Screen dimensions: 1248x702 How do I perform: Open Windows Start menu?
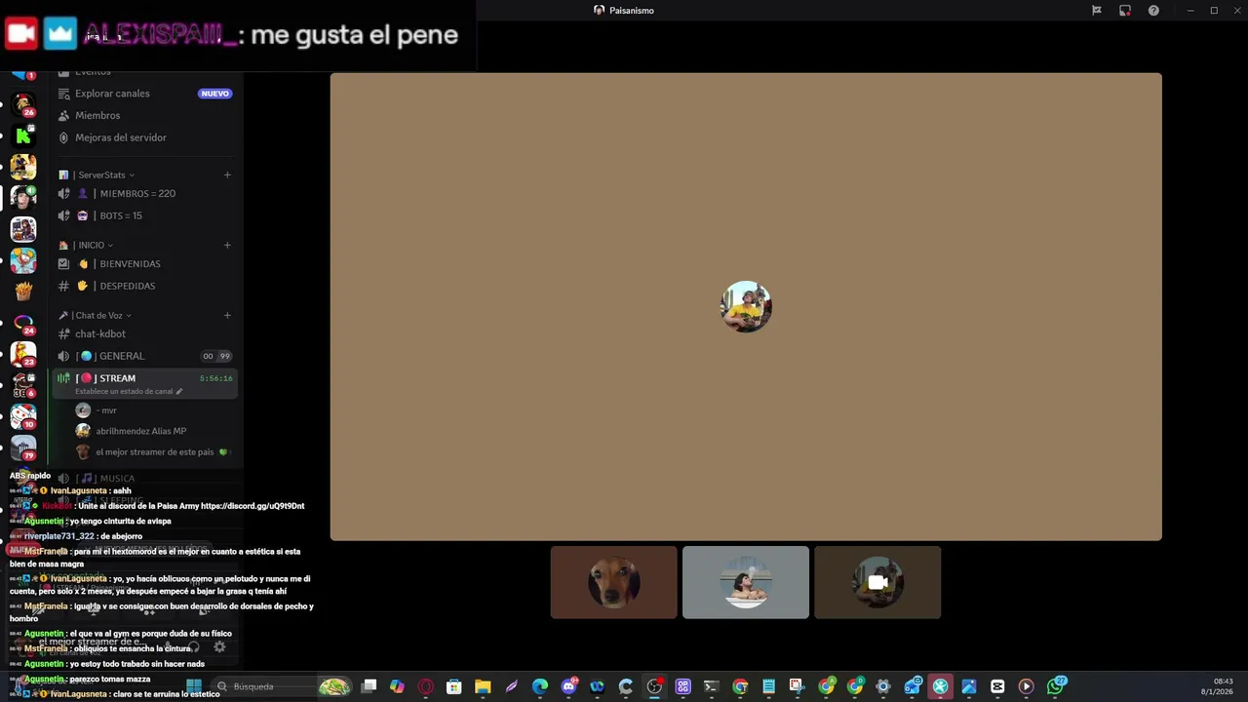194,686
